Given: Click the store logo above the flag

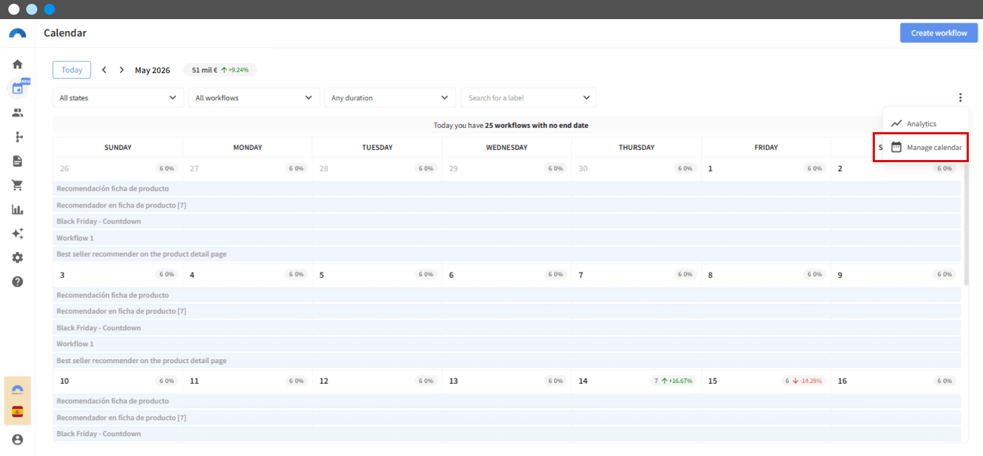Looking at the screenshot, I should point(17,390).
